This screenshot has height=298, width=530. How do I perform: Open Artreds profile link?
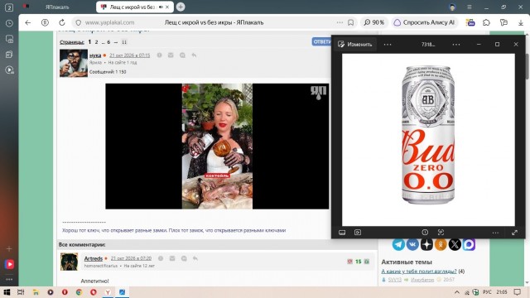pos(94,258)
